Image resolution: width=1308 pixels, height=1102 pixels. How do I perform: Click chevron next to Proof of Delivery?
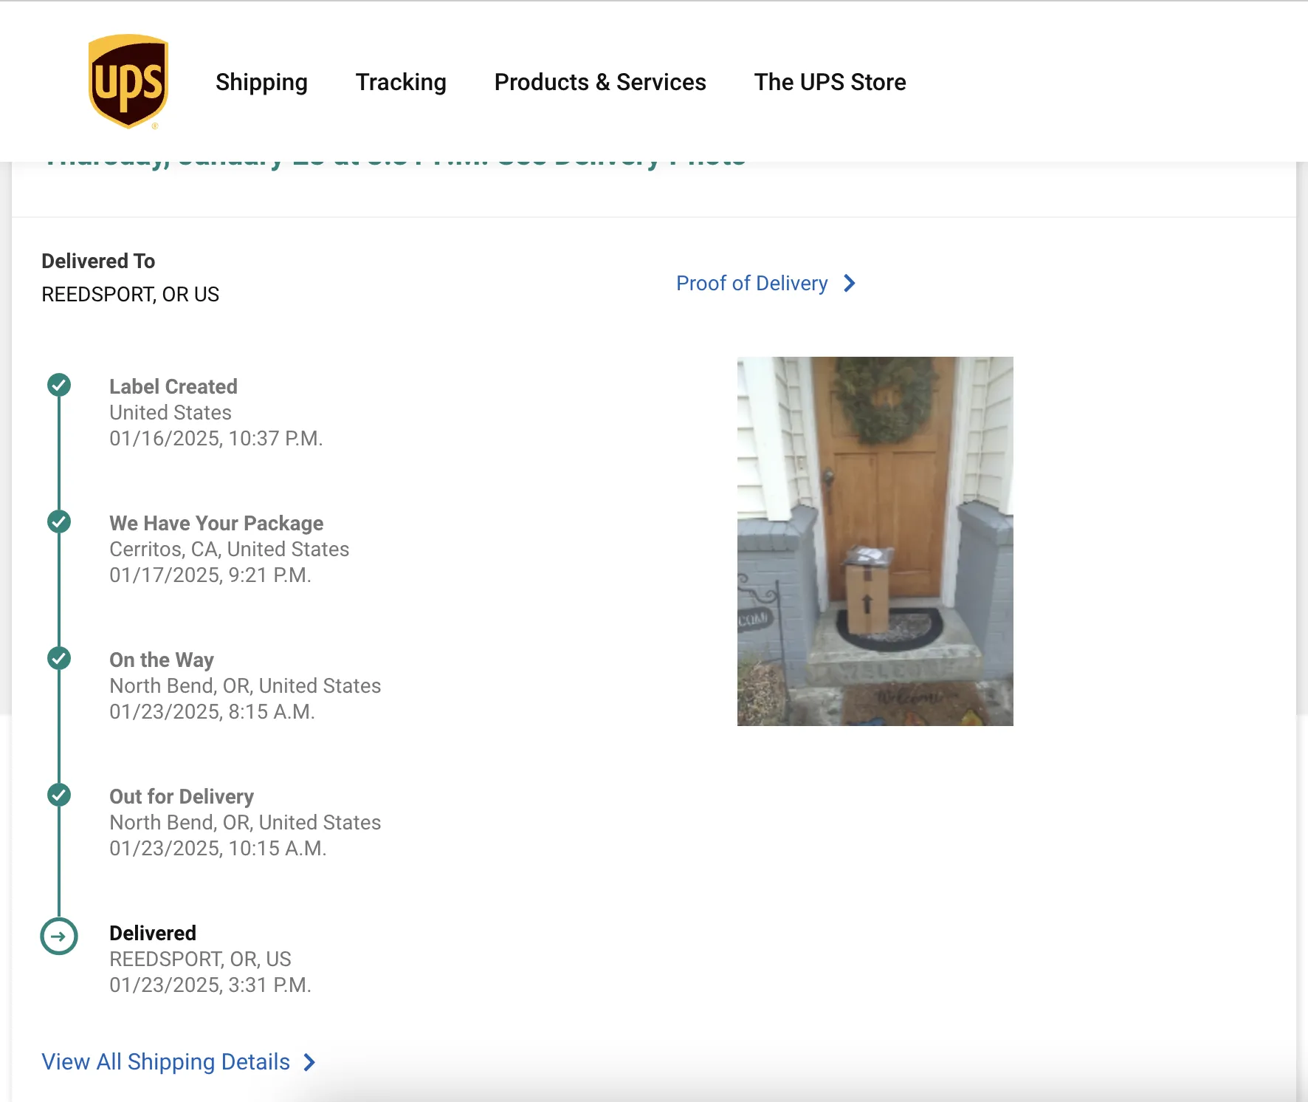click(x=850, y=284)
